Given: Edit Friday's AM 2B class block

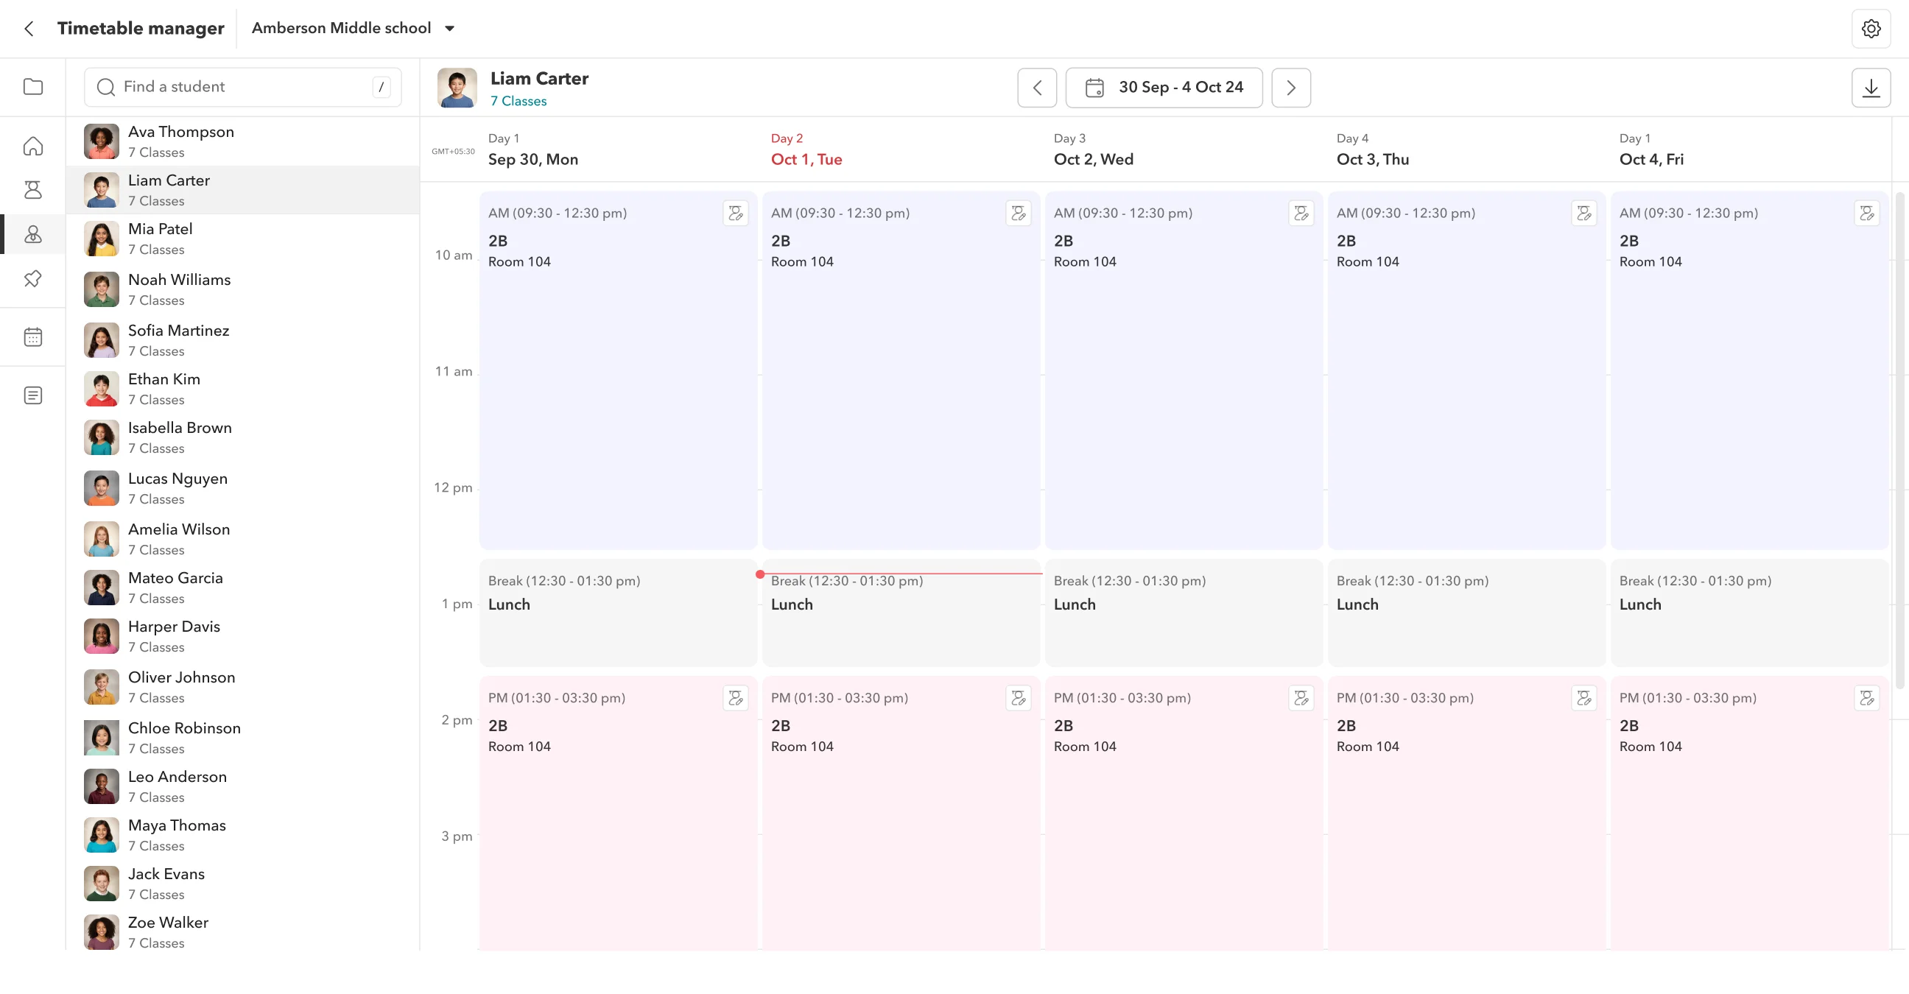Looking at the screenshot, I should pos(1867,214).
